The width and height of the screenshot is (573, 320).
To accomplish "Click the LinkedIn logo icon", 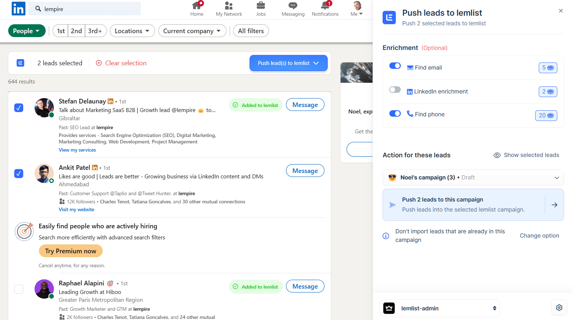I will pyautogui.click(x=18, y=9).
